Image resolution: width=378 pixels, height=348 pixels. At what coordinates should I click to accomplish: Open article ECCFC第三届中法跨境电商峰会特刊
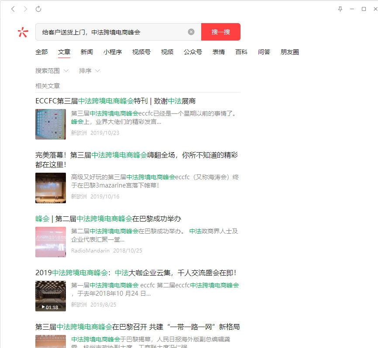point(116,101)
